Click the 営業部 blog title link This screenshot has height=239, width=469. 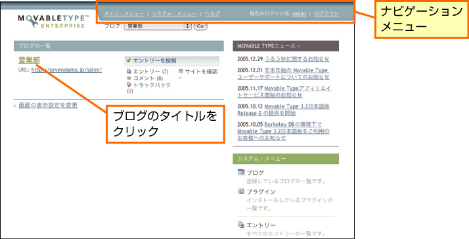click(30, 60)
